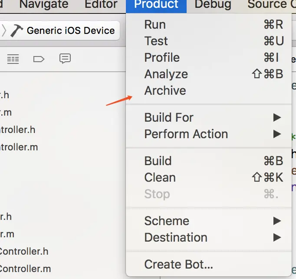The image size is (296, 279).
Task: Open the report speech-bubble navigator icon
Action: [65, 58]
